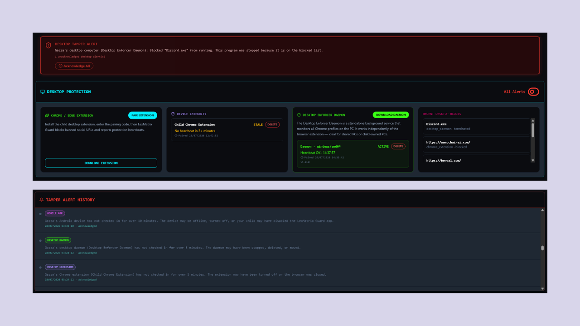
Task: Click the 'Heartbeat OK - 14:37:57' text
Action: click(x=318, y=153)
